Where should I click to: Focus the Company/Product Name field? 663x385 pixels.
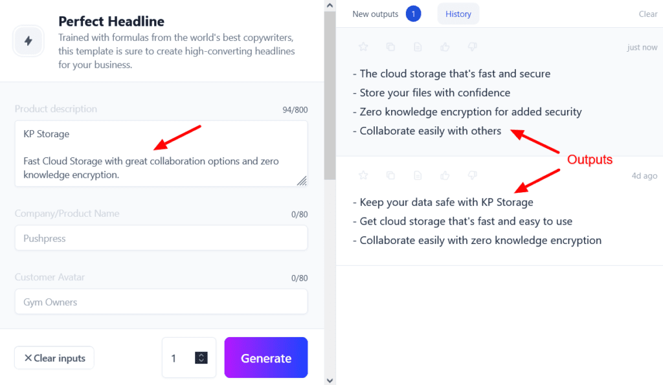point(161,238)
